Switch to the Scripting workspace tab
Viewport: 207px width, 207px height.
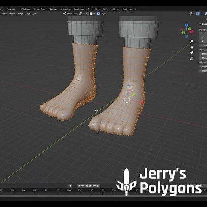tap(127, 9)
